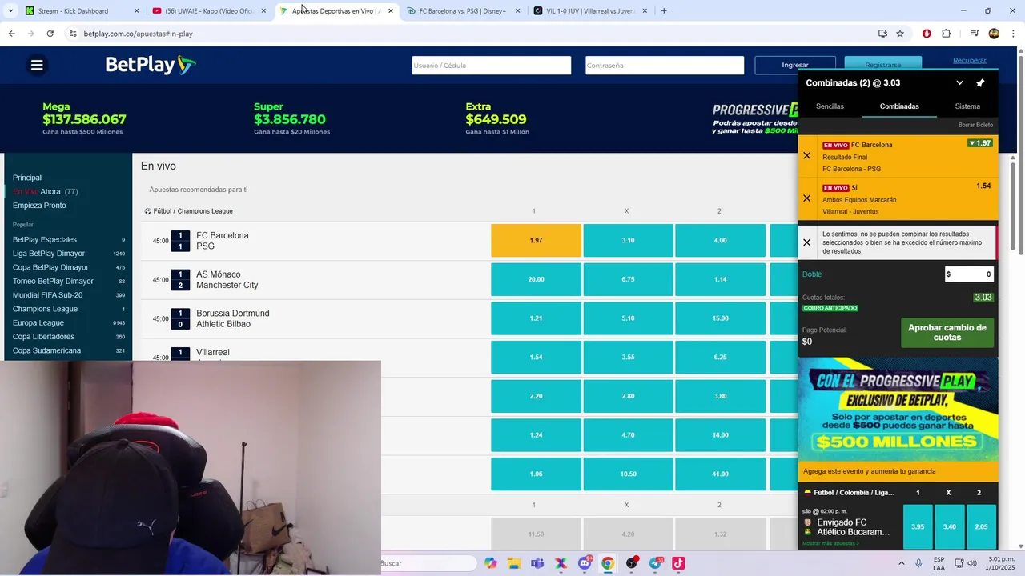Show hidden system tray icons
The image size is (1025, 576).
901,563
